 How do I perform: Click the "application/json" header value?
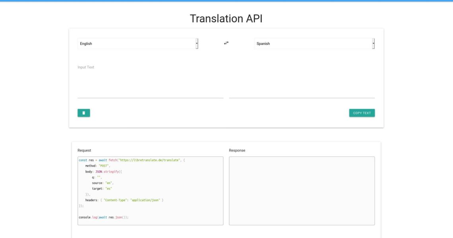(145, 200)
